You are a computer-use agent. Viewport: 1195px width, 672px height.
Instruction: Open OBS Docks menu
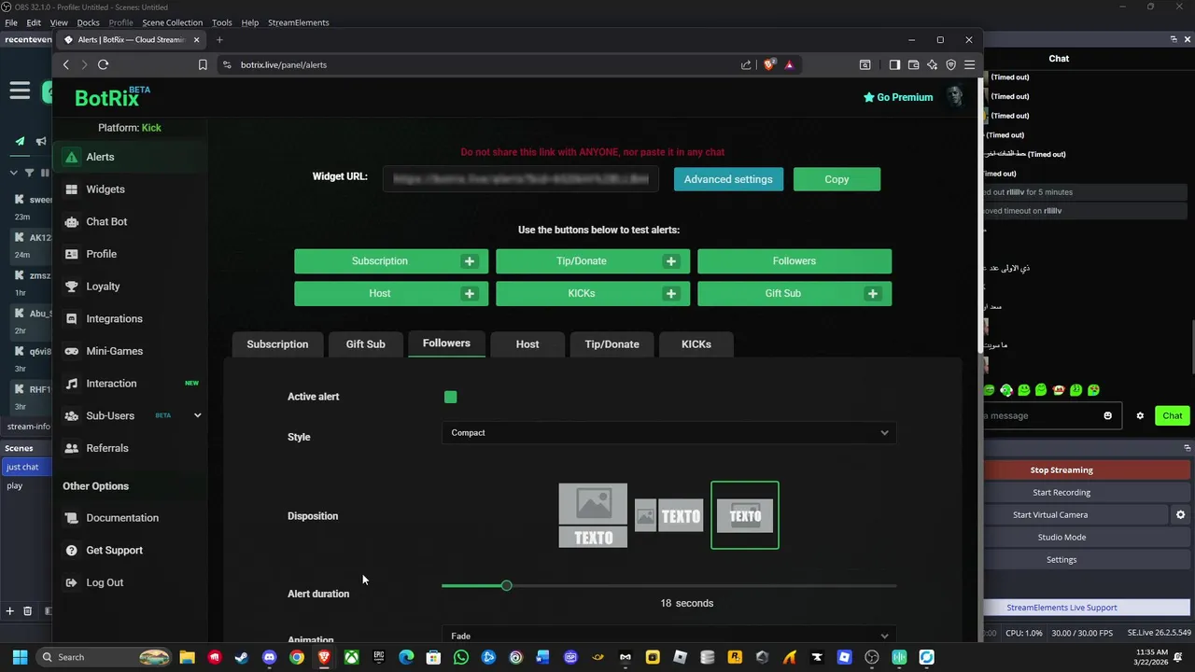click(88, 22)
